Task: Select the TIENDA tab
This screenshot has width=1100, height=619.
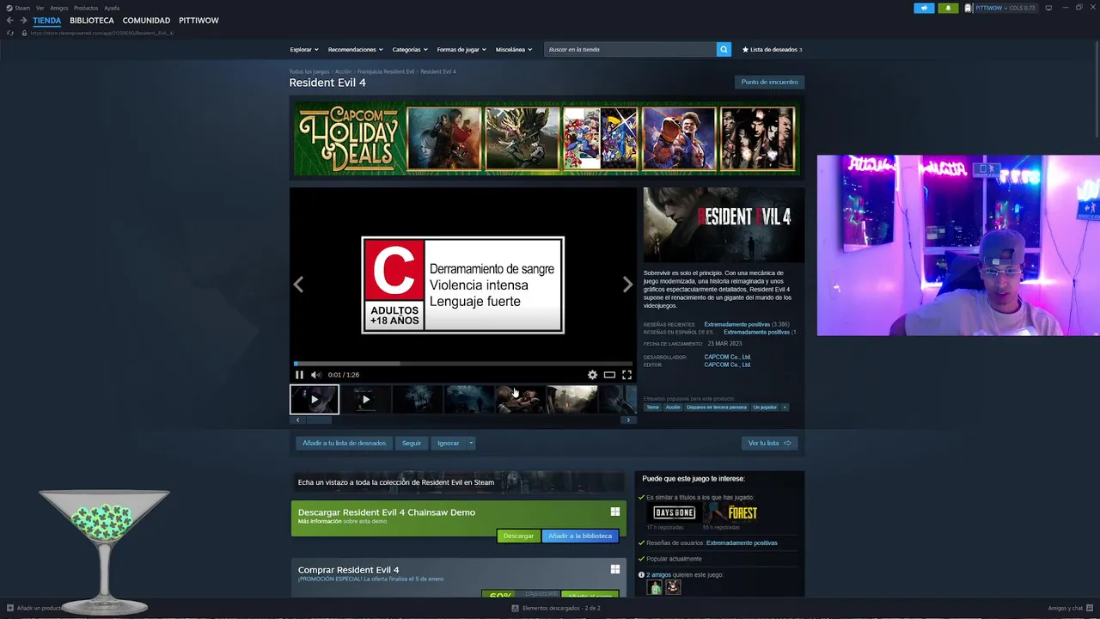Action: (x=47, y=21)
